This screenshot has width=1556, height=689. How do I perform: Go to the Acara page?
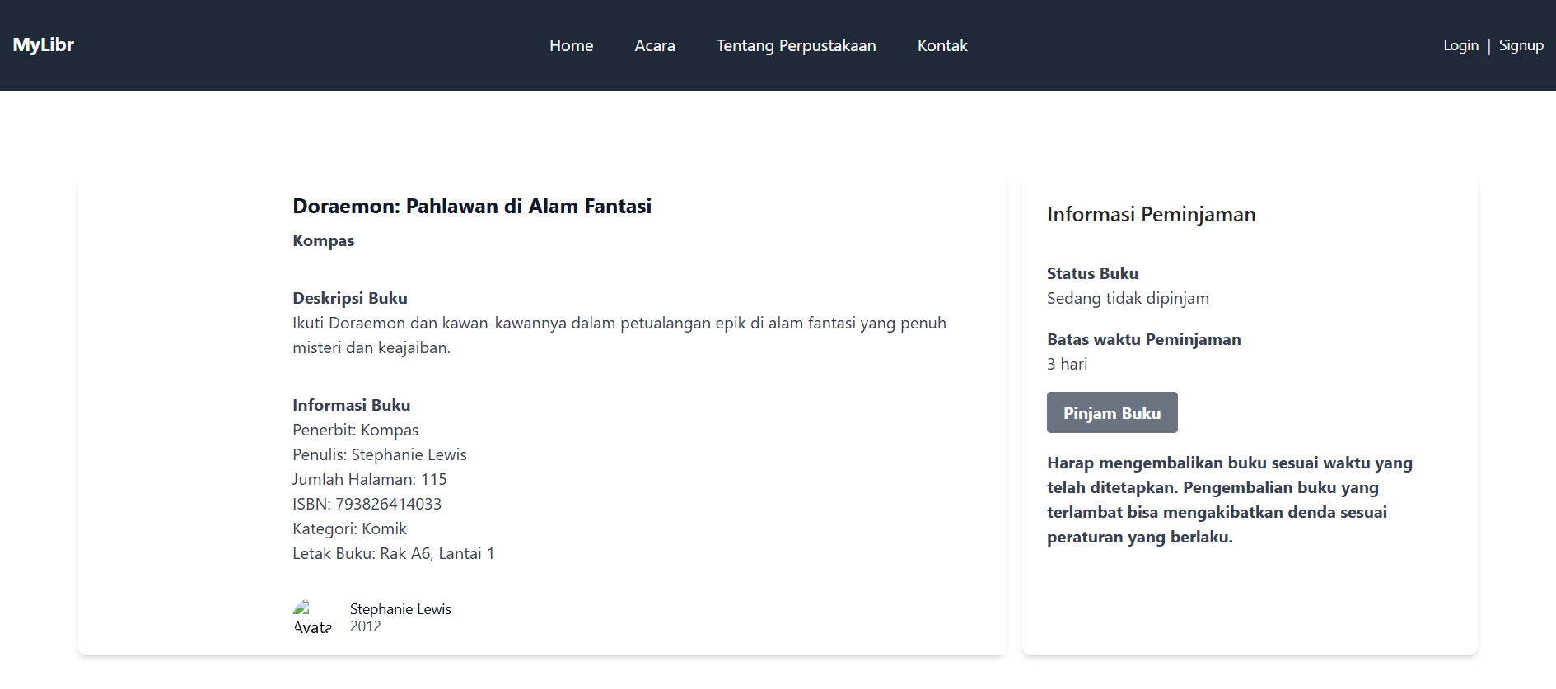pyautogui.click(x=655, y=45)
